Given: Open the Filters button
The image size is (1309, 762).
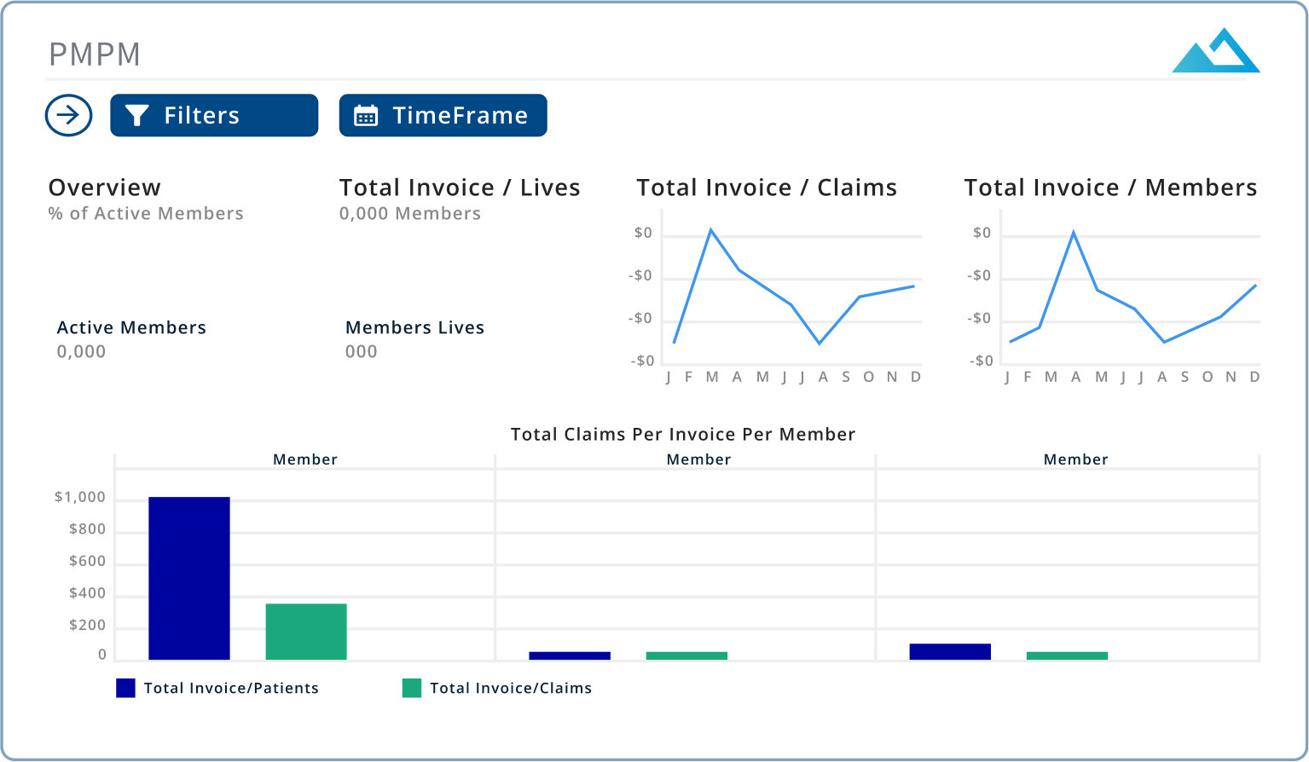Looking at the screenshot, I should click(214, 115).
